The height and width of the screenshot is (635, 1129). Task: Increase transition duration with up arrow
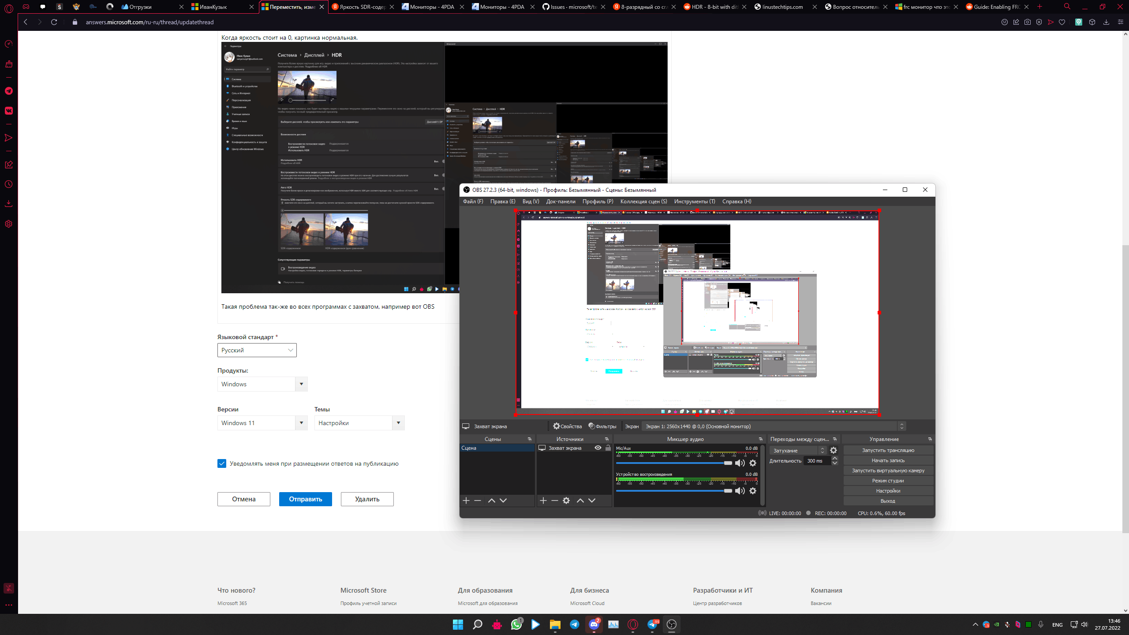[835, 459]
